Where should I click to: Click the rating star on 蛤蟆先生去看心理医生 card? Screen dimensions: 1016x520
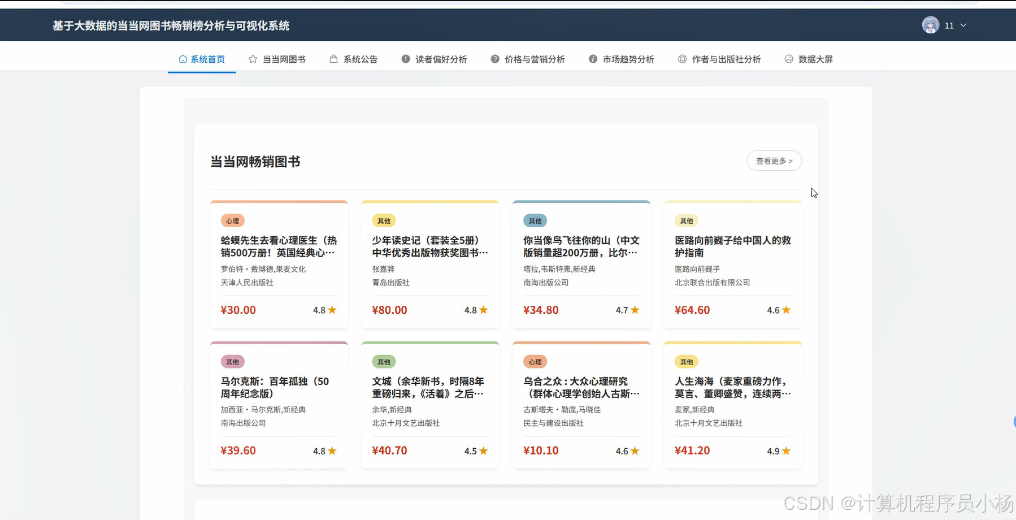(x=332, y=310)
